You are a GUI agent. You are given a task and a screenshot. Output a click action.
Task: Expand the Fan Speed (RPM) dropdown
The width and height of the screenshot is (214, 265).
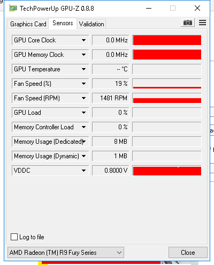83,98
